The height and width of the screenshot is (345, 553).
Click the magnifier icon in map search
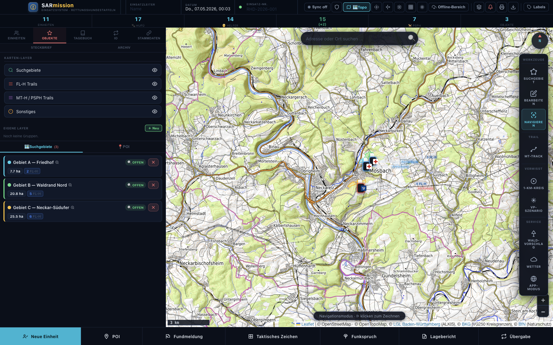point(411,38)
